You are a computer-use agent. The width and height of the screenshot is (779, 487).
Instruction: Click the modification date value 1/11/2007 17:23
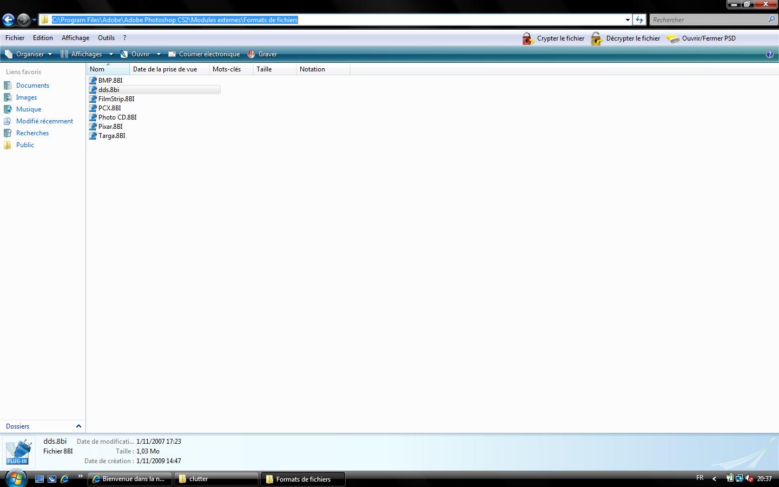click(159, 442)
